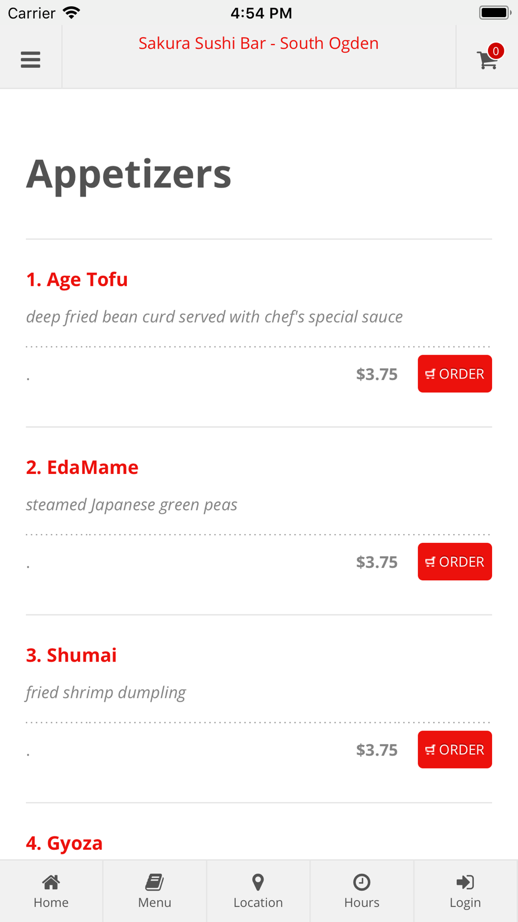Image resolution: width=518 pixels, height=922 pixels.
Task: Click the Sakura Sushi Bar header title
Action: pos(258,43)
